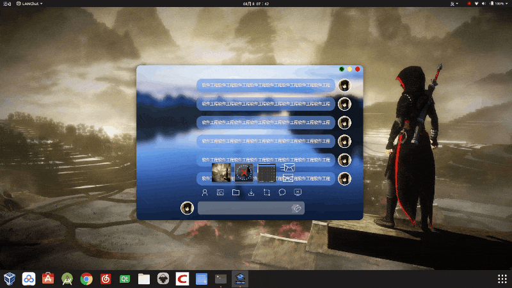Select the dark grid image thumbnail
Image resolution: width=512 pixels, height=288 pixels.
point(267,172)
